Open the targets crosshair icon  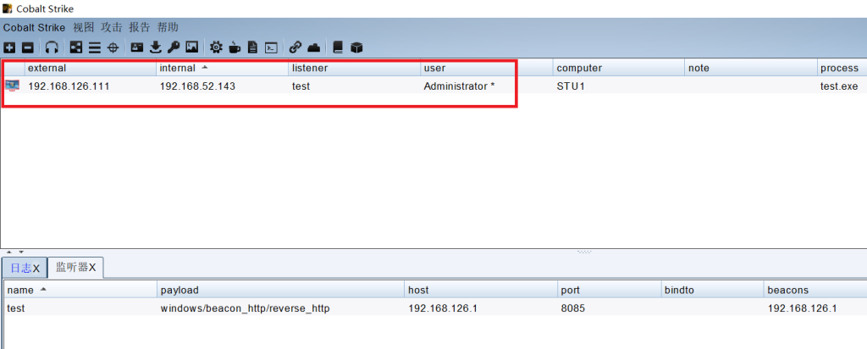coord(113,47)
